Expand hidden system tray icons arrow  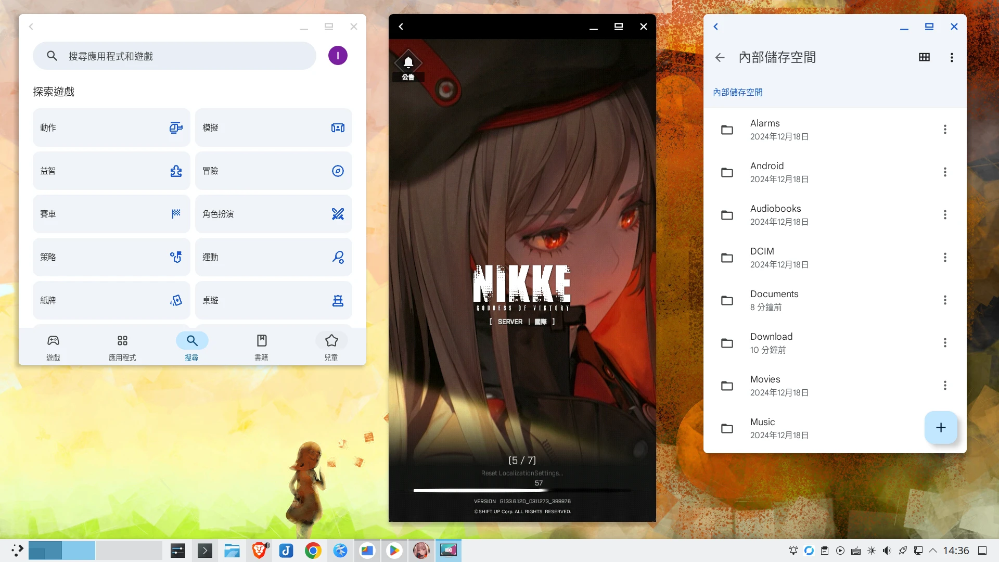click(x=933, y=551)
